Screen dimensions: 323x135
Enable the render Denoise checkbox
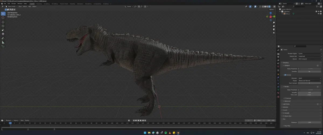285,98
